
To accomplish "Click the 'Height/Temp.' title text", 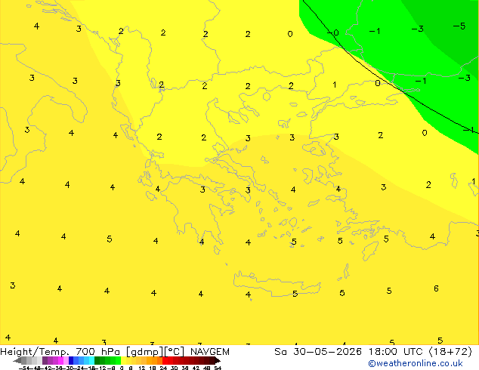I will coord(35,352).
